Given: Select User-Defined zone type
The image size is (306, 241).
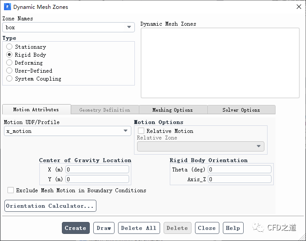Looking at the screenshot, I should tap(9, 71).
